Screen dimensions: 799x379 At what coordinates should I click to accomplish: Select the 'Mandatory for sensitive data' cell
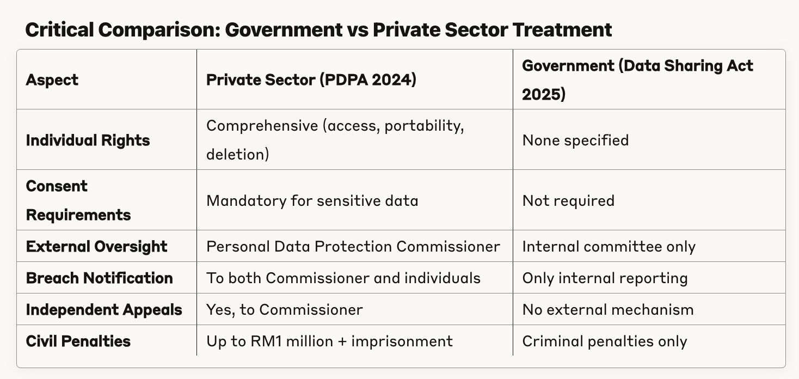(x=312, y=200)
